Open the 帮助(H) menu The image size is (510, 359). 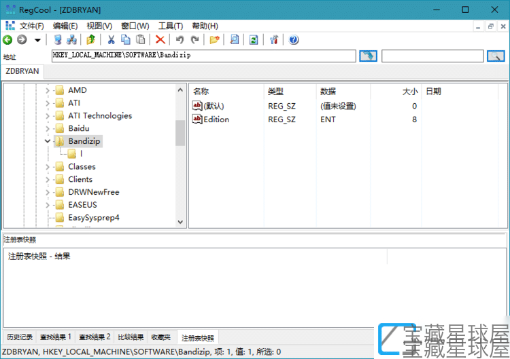tap(205, 26)
